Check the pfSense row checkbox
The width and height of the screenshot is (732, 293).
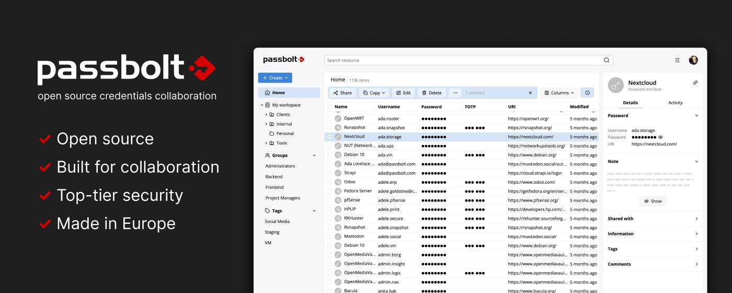coord(329,200)
